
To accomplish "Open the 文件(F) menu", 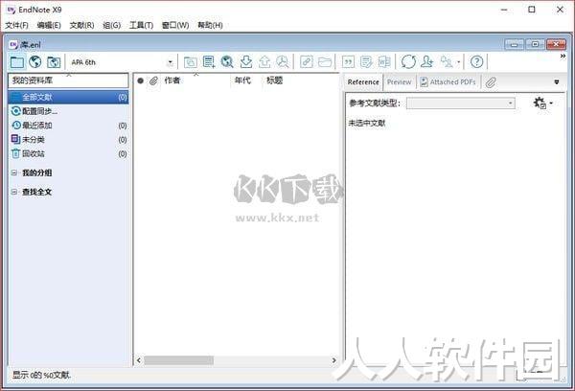I will pos(16,25).
